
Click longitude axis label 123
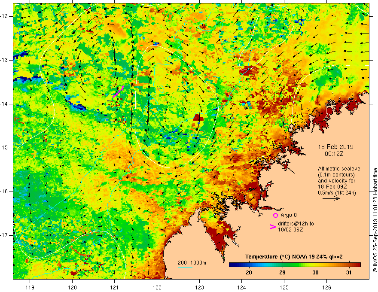click(199, 287)
